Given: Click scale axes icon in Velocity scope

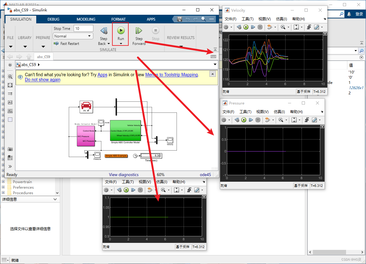Looking at the screenshot, I should (x=296, y=27).
